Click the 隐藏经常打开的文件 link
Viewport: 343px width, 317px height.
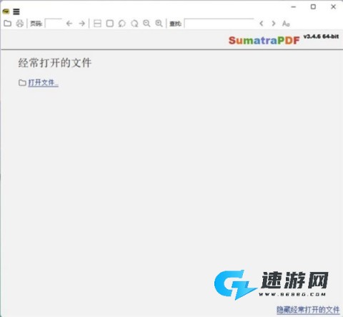[x=308, y=310]
